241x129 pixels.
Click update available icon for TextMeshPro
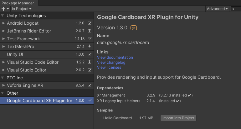coord(90,46)
